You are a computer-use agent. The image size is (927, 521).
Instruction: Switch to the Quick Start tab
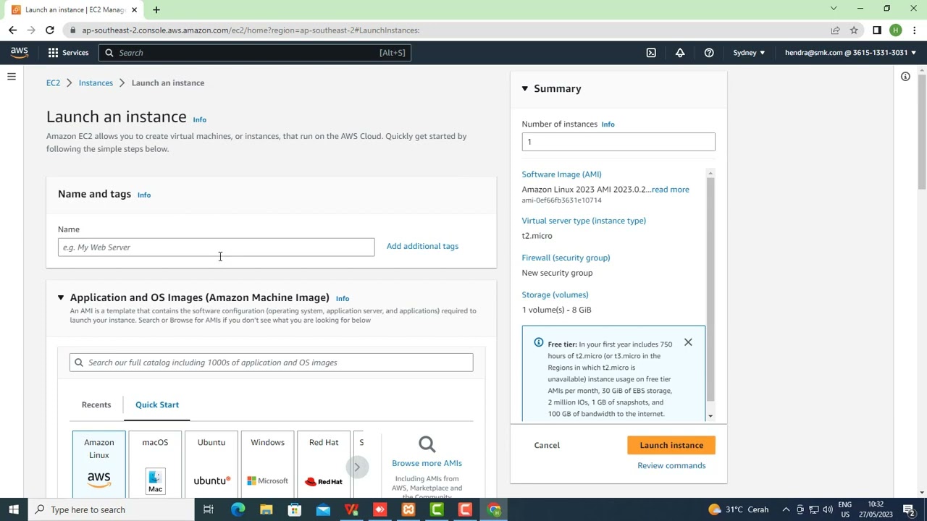coord(157,404)
